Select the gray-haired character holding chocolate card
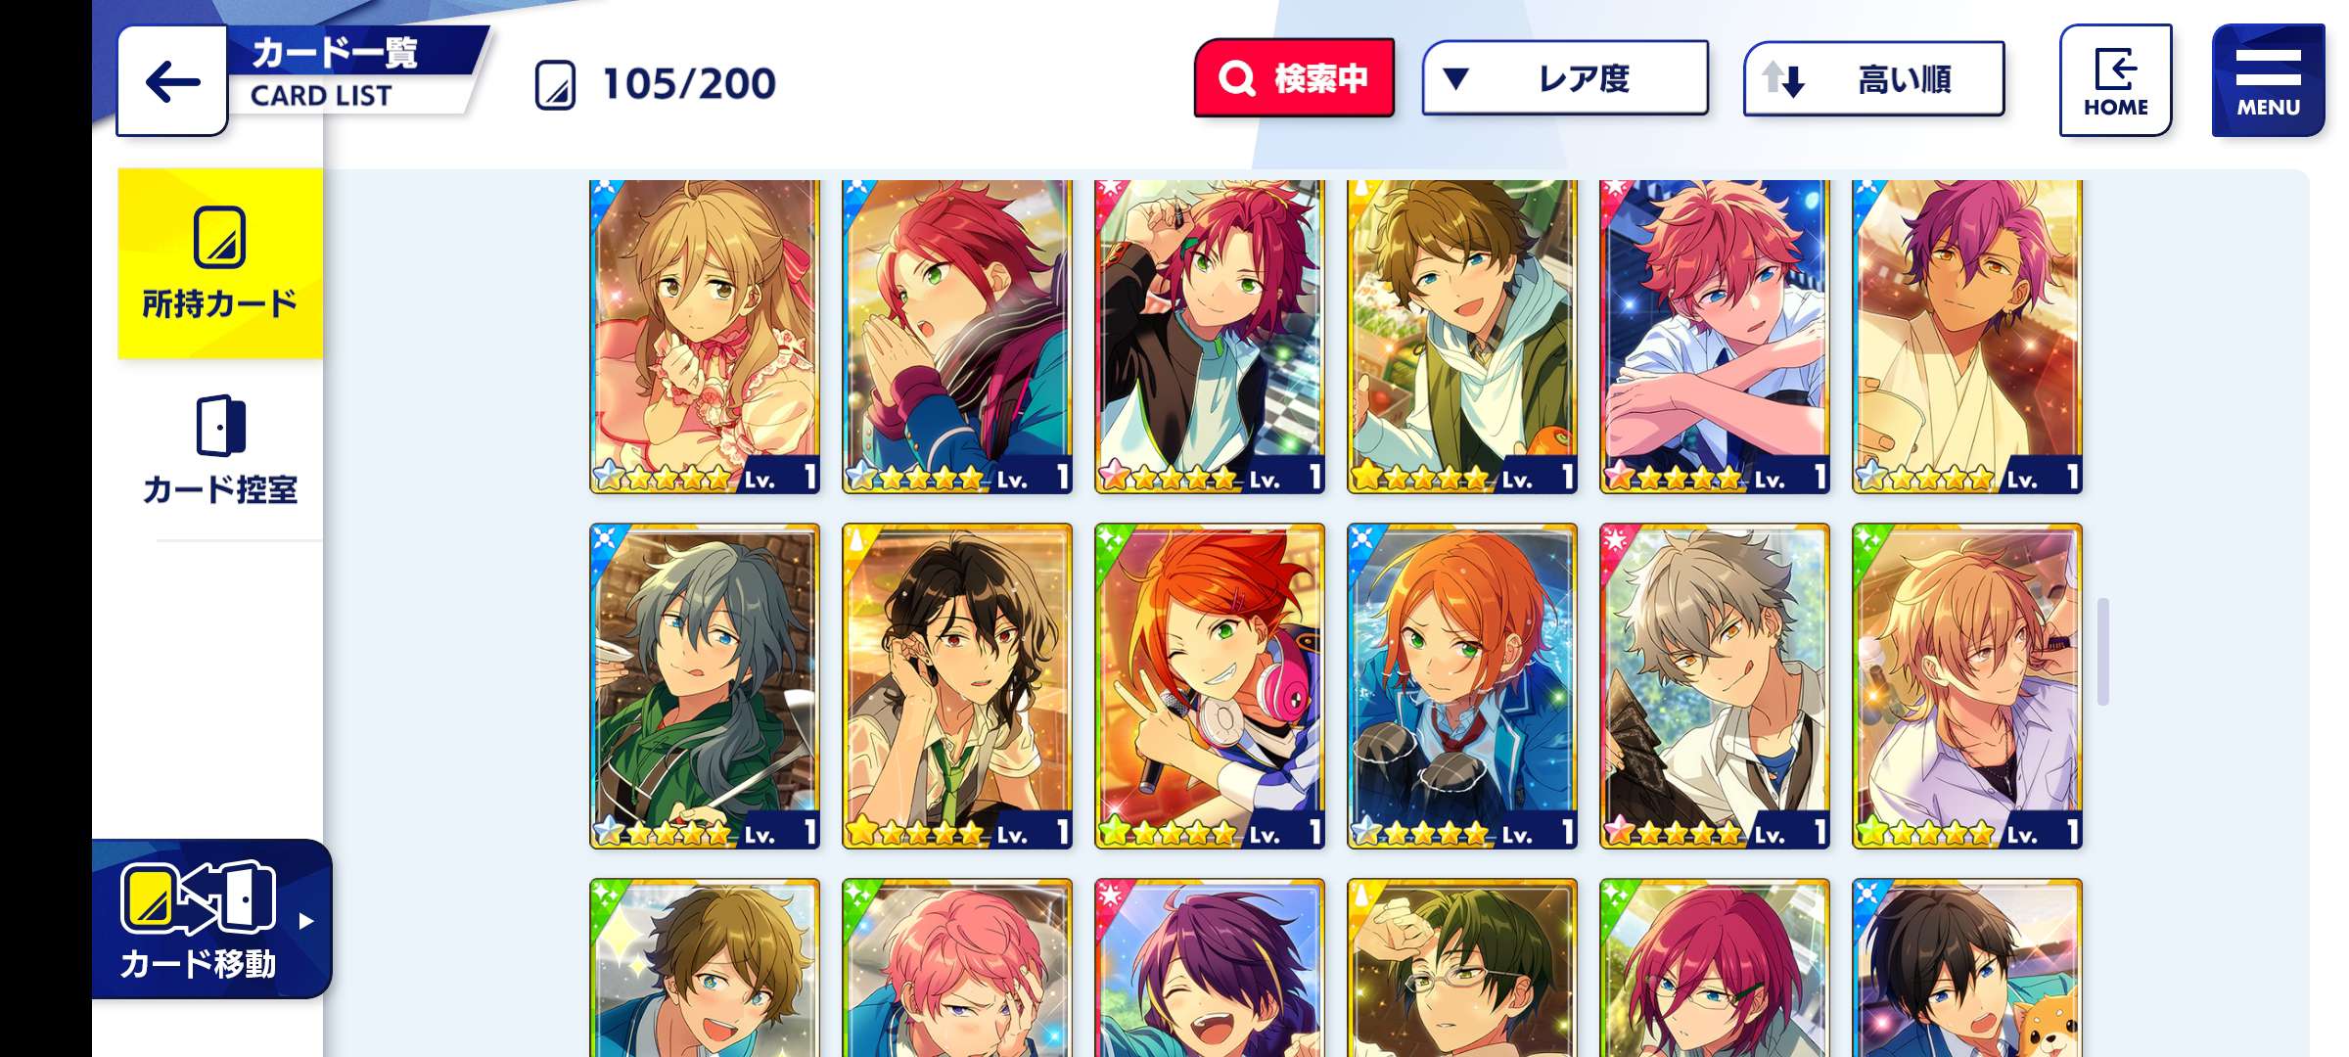2349x1057 pixels. point(1715,686)
